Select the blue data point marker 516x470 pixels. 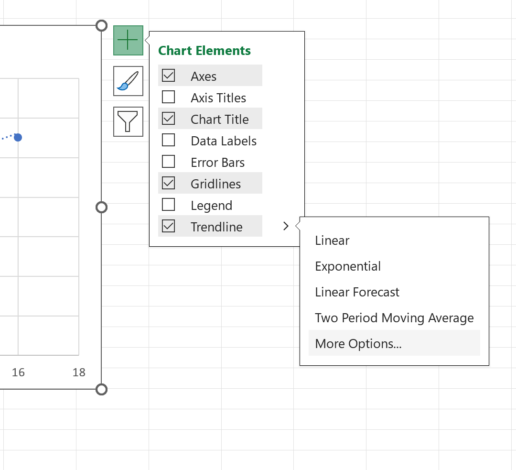[x=18, y=137]
